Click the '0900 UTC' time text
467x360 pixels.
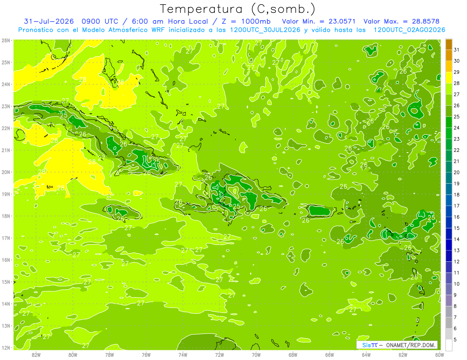coord(100,21)
